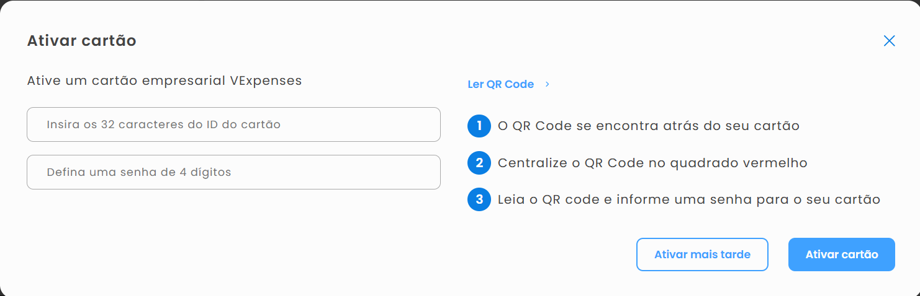Screen dimensions: 920x296
Task: Focus the 32-character card ID field
Action: point(233,124)
